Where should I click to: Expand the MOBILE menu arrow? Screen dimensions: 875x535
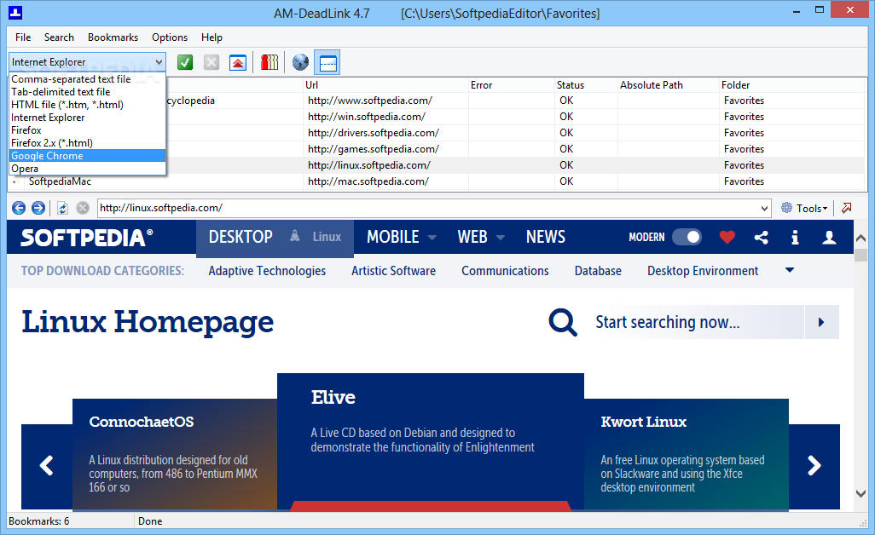click(x=432, y=238)
